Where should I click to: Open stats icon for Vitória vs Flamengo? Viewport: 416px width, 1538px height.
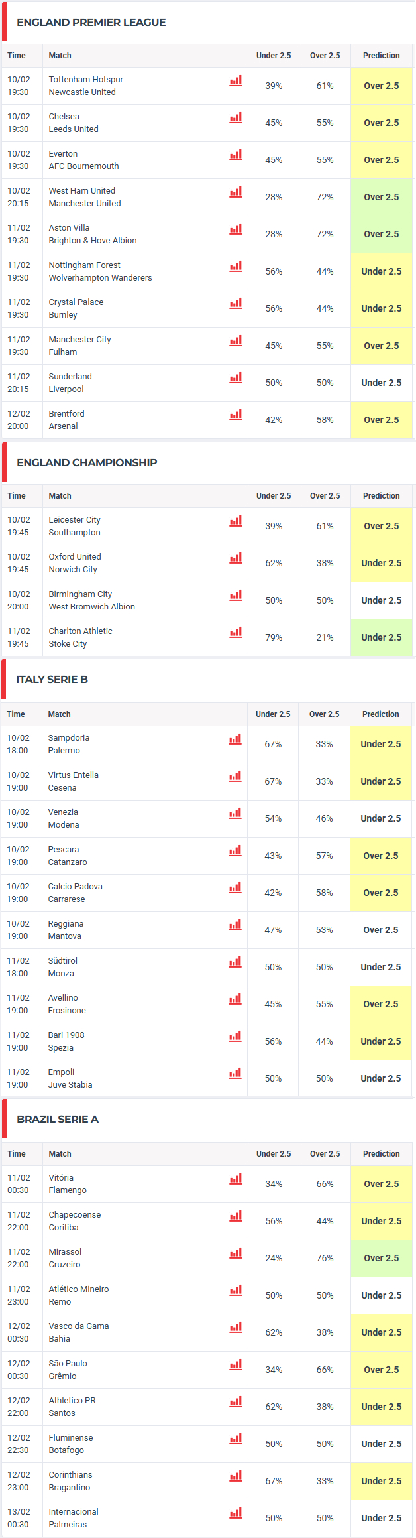[236, 1179]
